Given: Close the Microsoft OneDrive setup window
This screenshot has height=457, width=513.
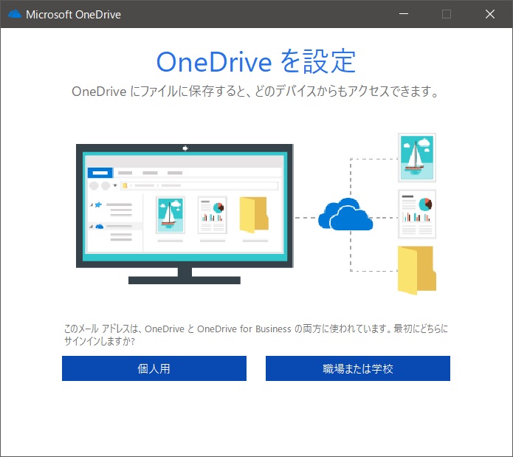Looking at the screenshot, I should coord(490,14).
